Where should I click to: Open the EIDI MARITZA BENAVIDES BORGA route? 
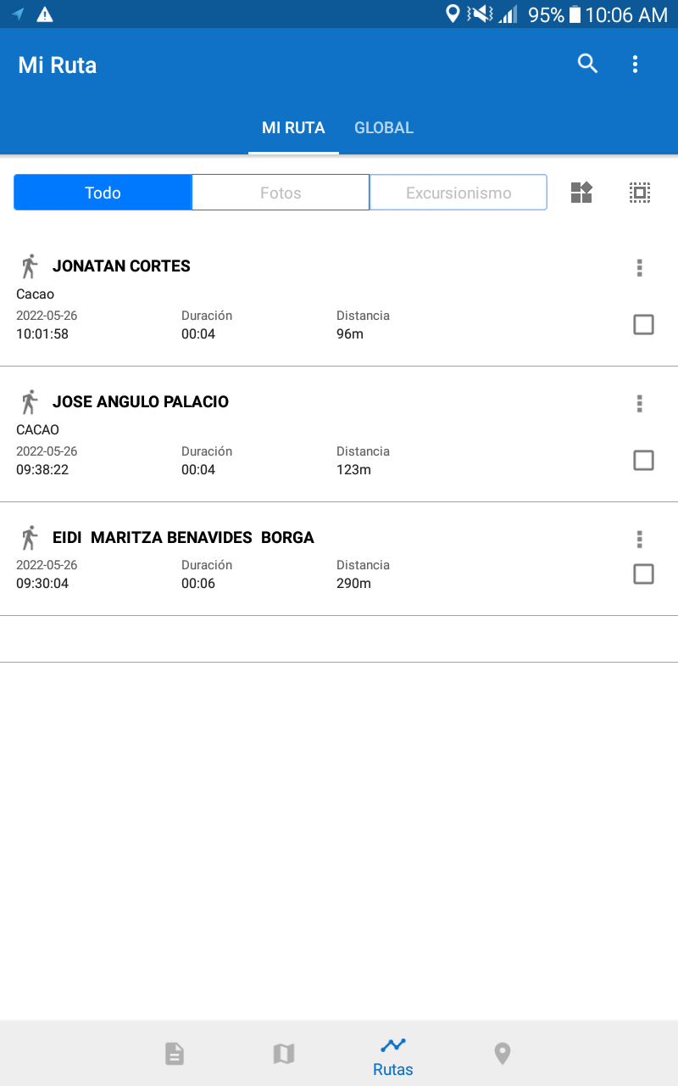[x=183, y=538]
